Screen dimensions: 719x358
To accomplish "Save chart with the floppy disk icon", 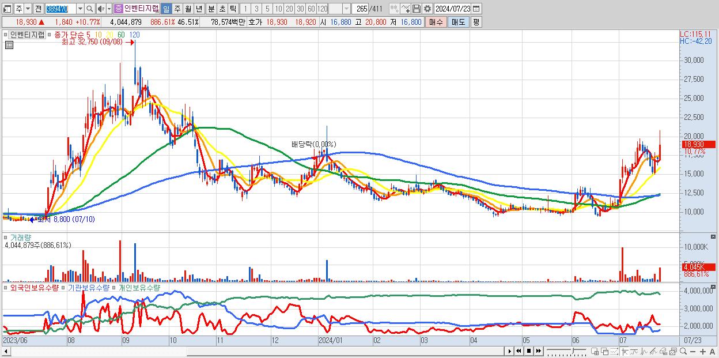I will (416, 9).
